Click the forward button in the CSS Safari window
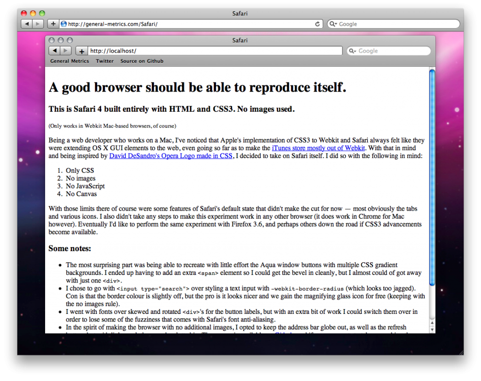The height and width of the screenshot is (381, 481). [65, 51]
